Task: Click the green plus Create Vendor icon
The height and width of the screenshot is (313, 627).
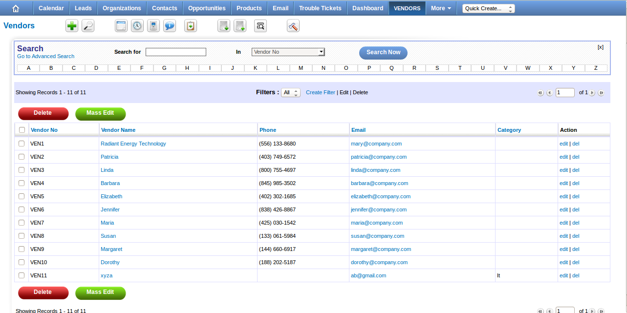Action: 72,26
